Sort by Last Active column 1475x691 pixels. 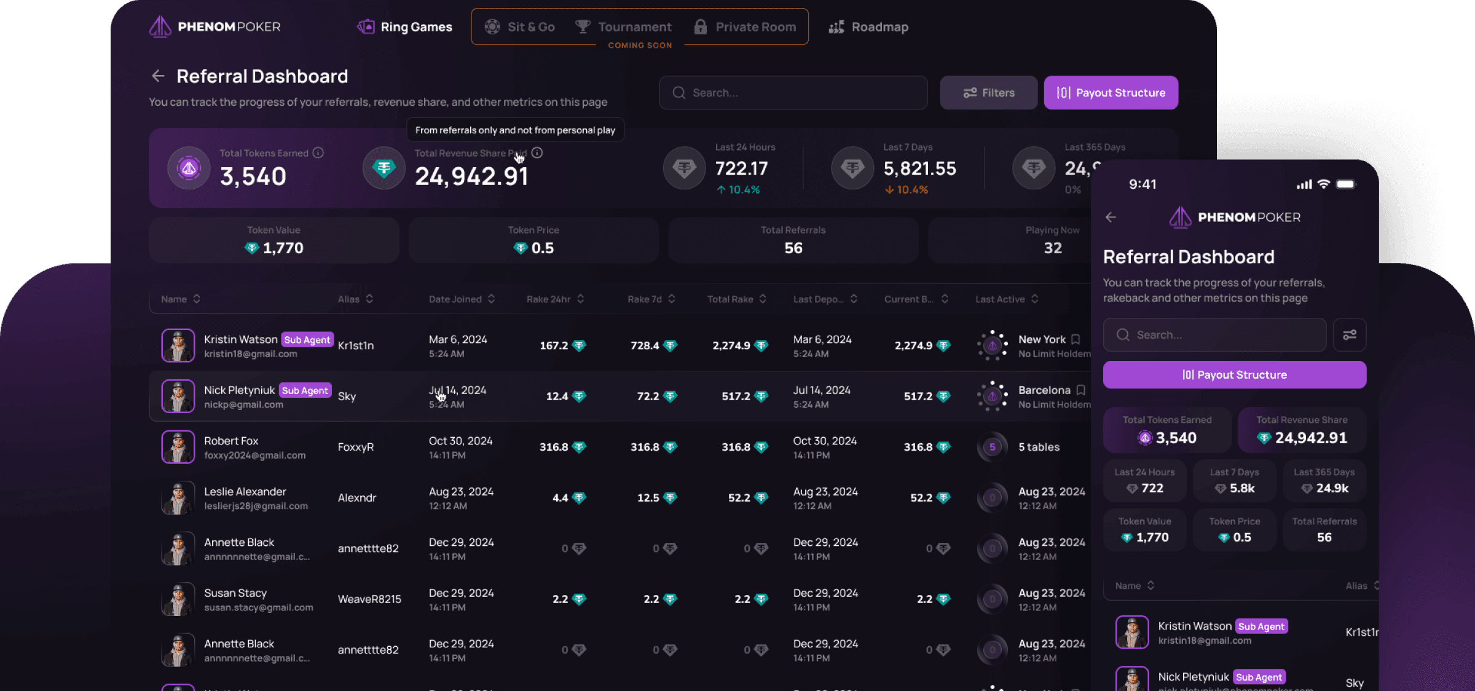click(1006, 299)
